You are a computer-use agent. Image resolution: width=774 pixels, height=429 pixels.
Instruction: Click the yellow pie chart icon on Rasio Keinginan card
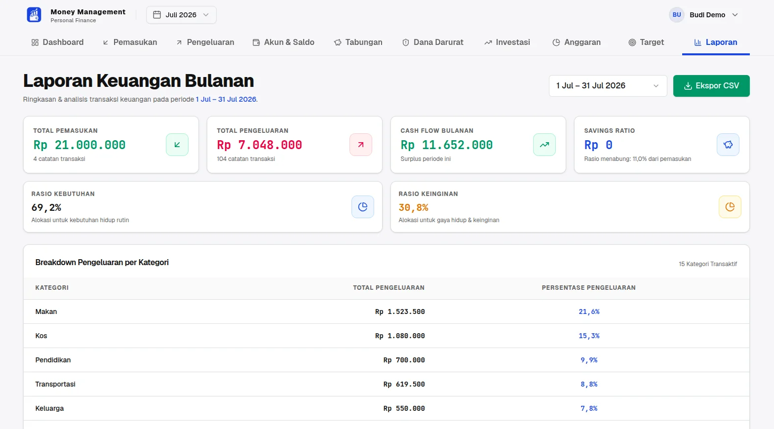730,207
